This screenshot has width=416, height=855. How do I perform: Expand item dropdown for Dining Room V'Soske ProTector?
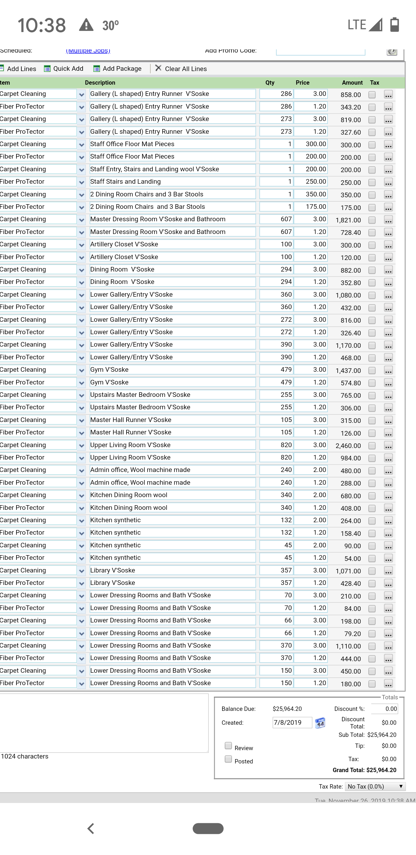coord(81,282)
